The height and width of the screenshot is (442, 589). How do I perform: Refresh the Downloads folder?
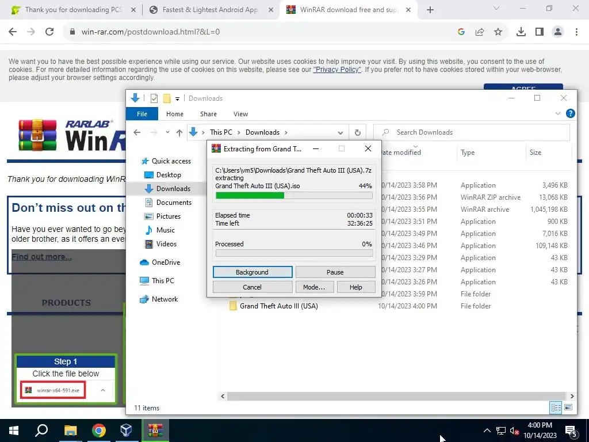click(x=358, y=132)
